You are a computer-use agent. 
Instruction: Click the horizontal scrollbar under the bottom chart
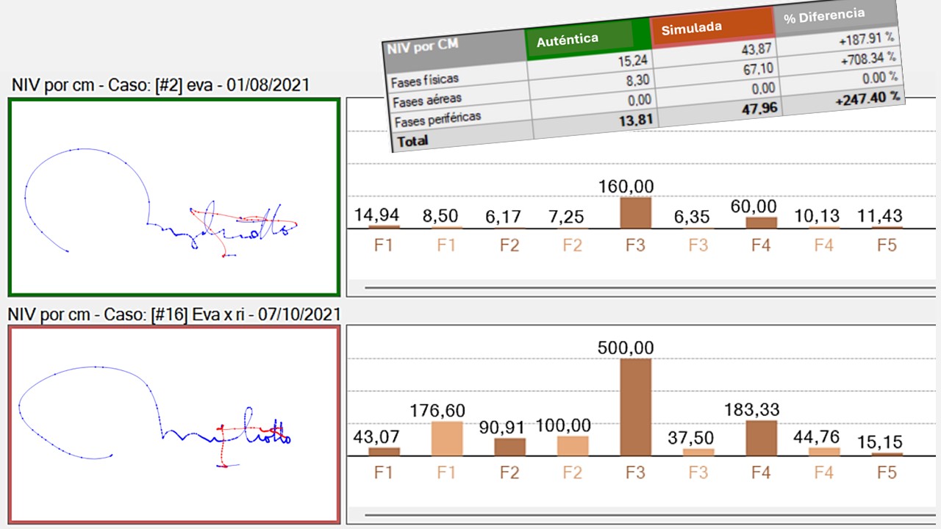click(x=640, y=514)
